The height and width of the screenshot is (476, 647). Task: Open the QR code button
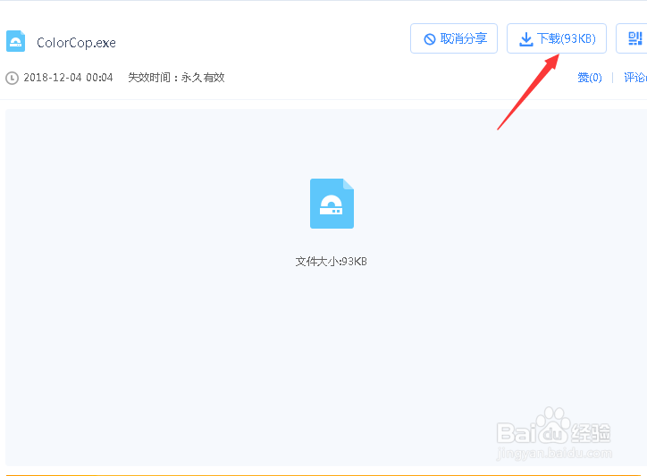pos(634,38)
